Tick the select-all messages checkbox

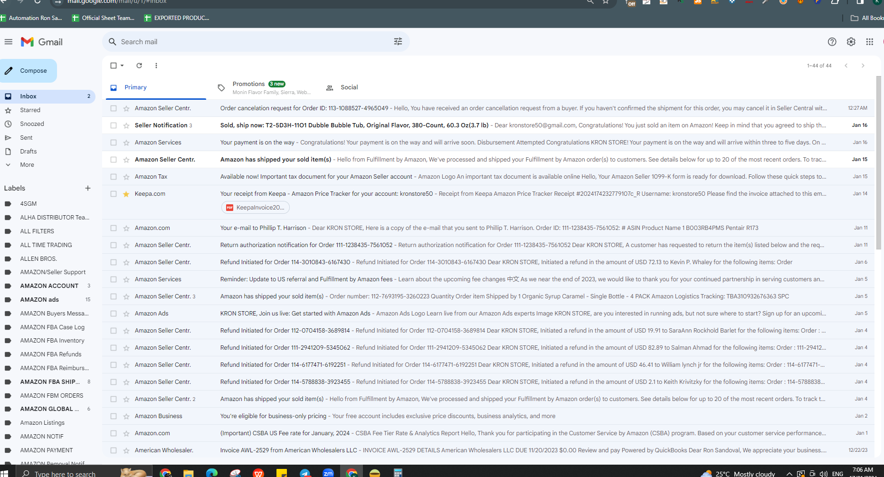114,66
